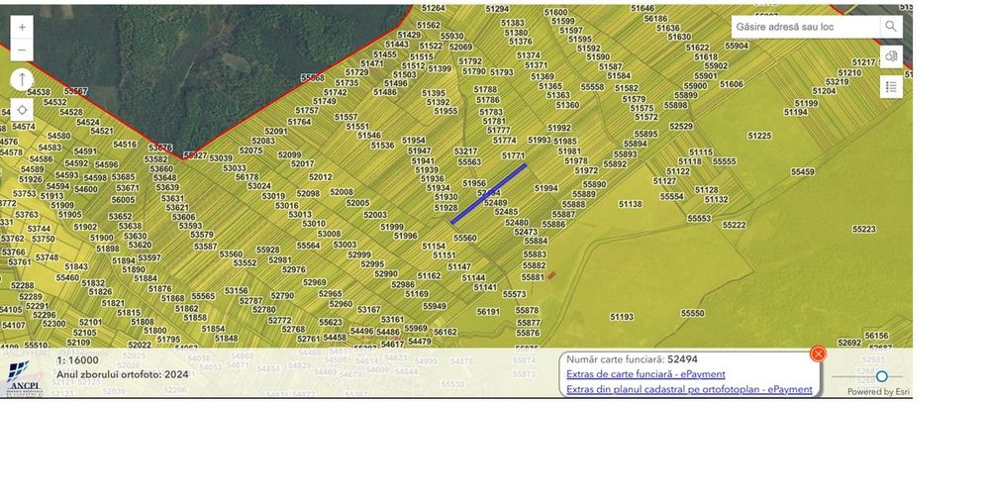Select parcel label 55223
The height and width of the screenshot is (504, 990).
[863, 229]
